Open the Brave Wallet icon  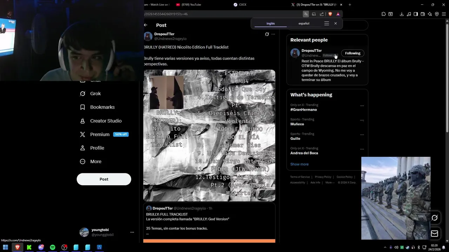pos(423,14)
